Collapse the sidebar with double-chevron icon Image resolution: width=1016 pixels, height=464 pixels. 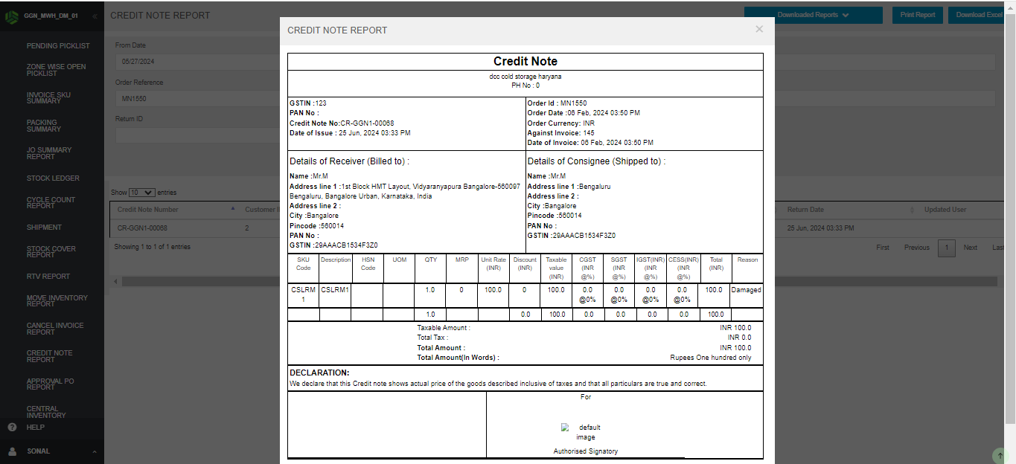[x=95, y=16]
